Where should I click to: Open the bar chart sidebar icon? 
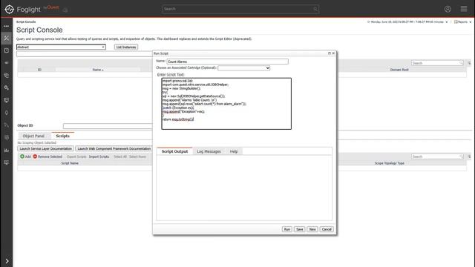7,150
